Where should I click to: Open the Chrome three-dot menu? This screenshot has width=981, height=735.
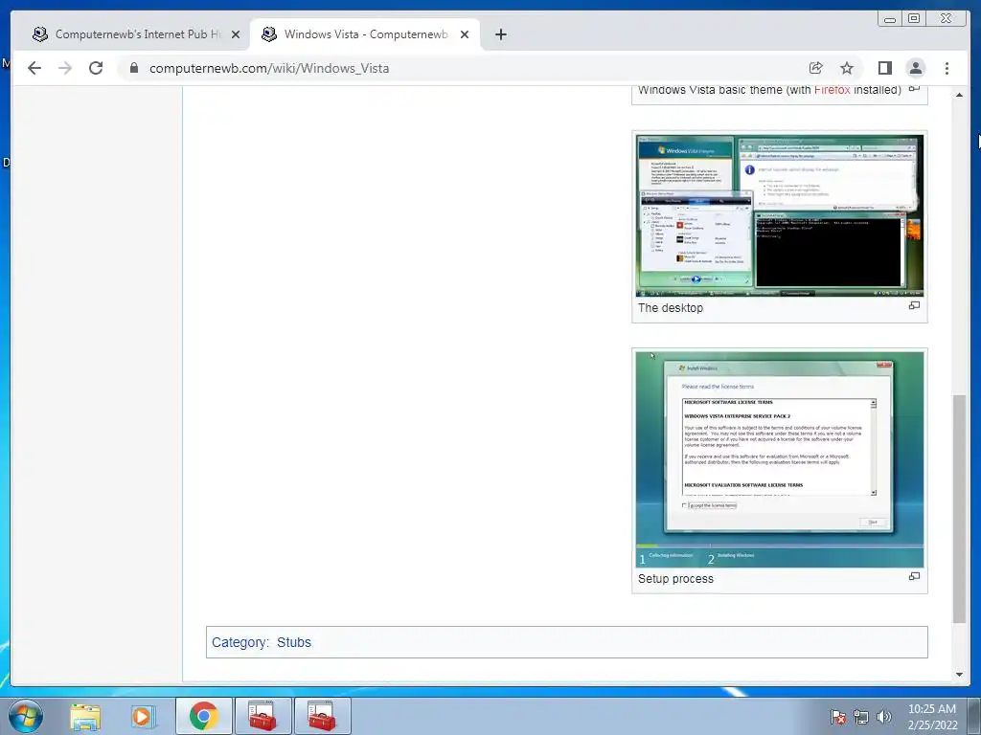click(947, 68)
